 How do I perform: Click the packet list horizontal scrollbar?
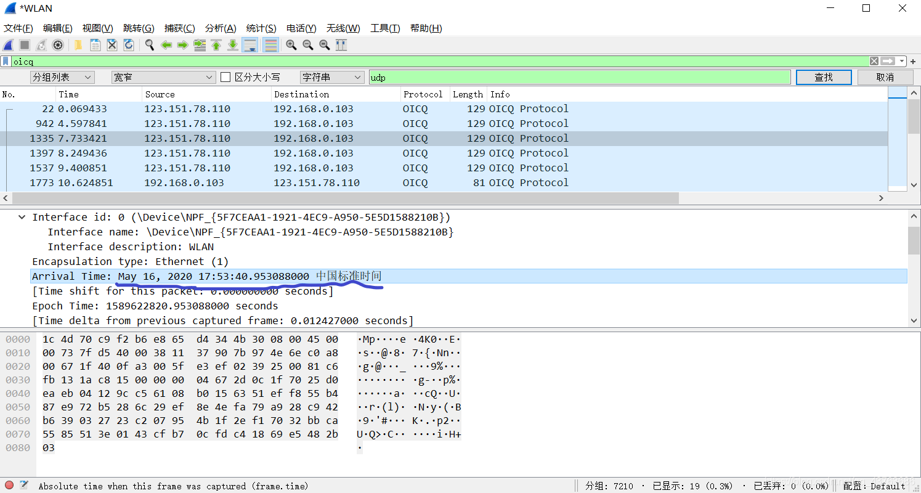click(x=345, y=198)
